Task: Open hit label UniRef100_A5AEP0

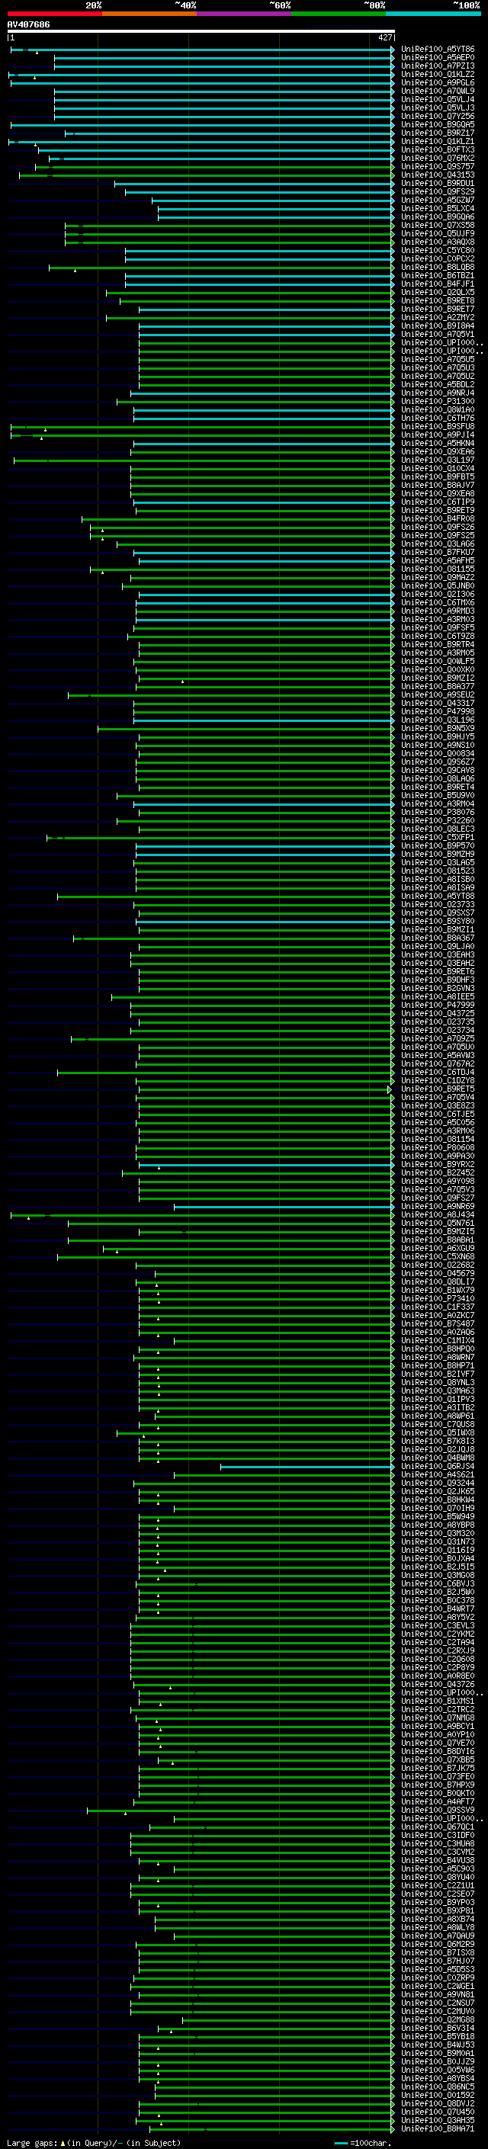Action: click(438, 58)
